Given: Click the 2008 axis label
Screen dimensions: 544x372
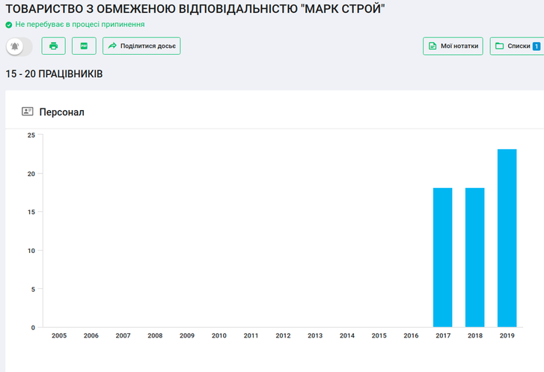Looking at the screenshot, I should [x=155, y=335].
